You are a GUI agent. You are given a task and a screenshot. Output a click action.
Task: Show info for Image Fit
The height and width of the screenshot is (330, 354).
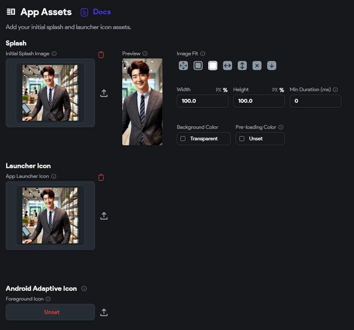tap(203, 53)
